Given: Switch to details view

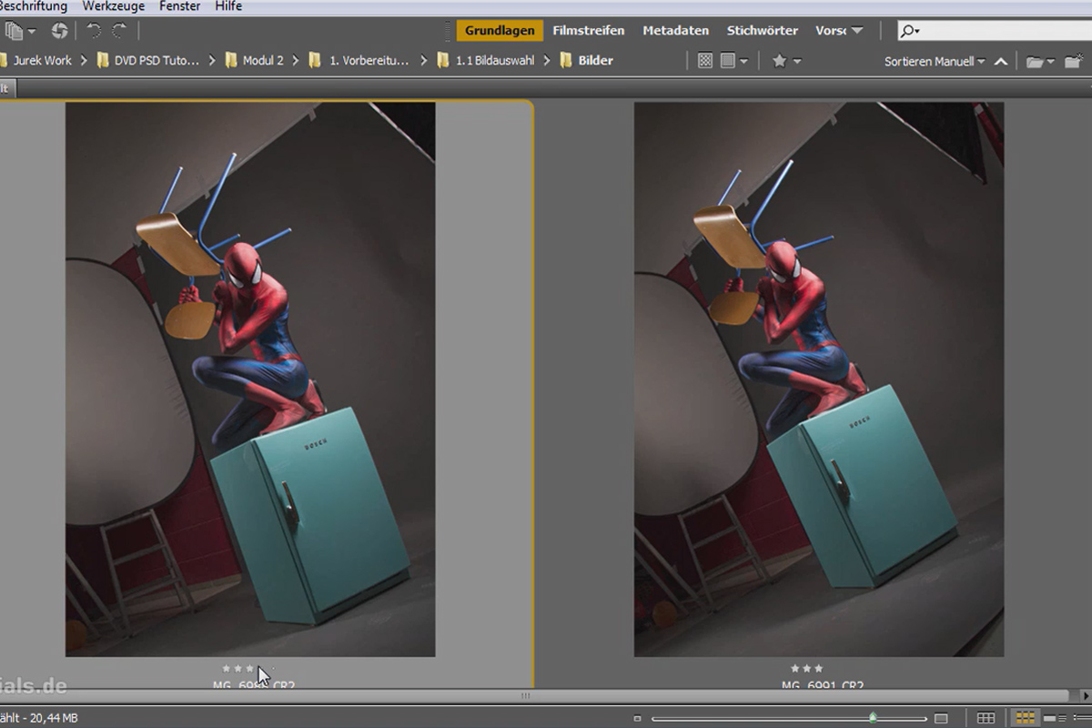Looking at the screenshot, I should pos(1055,719).
